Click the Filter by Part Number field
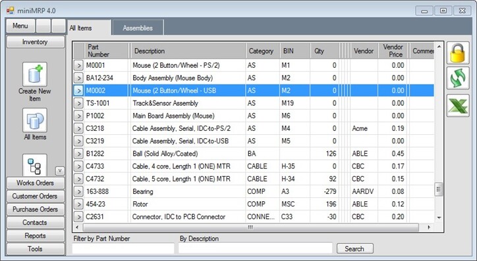The height and width of the screenshot is (261, 477). tap(123, 249)
